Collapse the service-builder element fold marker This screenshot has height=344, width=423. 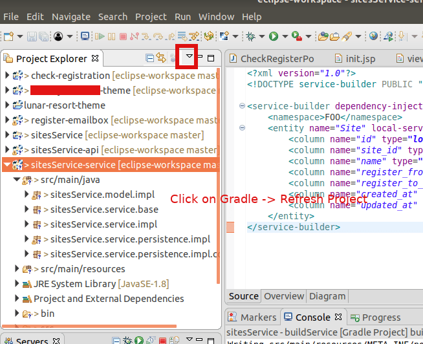click(241, 106)
